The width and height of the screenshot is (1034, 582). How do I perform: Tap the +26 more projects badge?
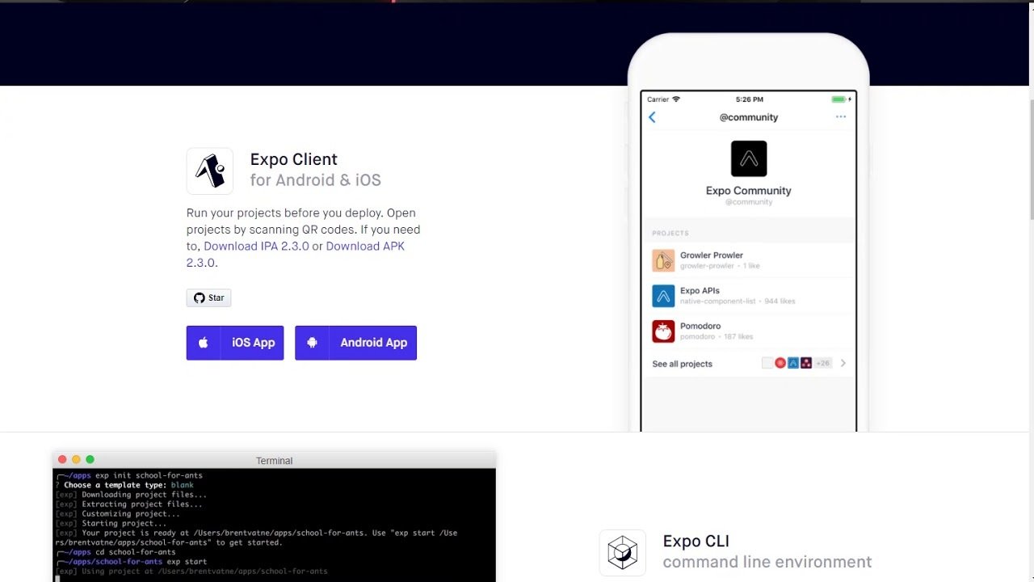click(822, 363)
